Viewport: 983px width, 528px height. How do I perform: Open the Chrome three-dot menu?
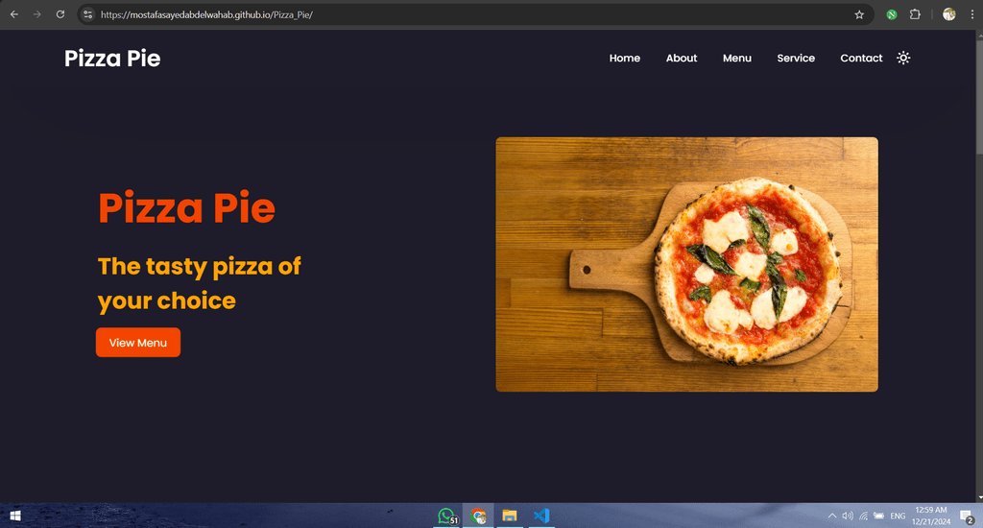coord(971,14)
